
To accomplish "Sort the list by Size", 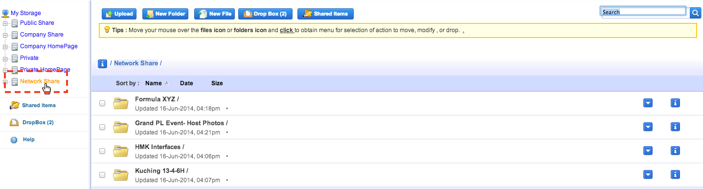I will coord(217,83).
